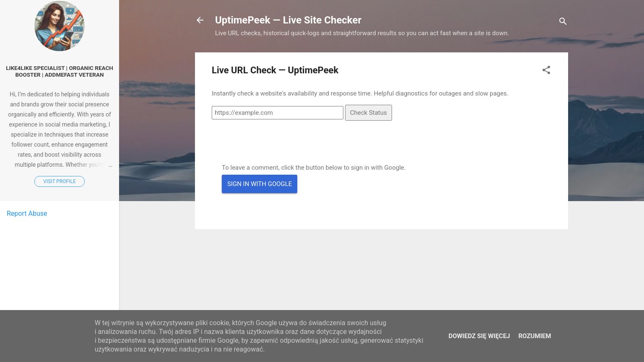This screenshot has height=362, width=644.
Task: Select the share network symbol on the post card
Action: (546, 71)
